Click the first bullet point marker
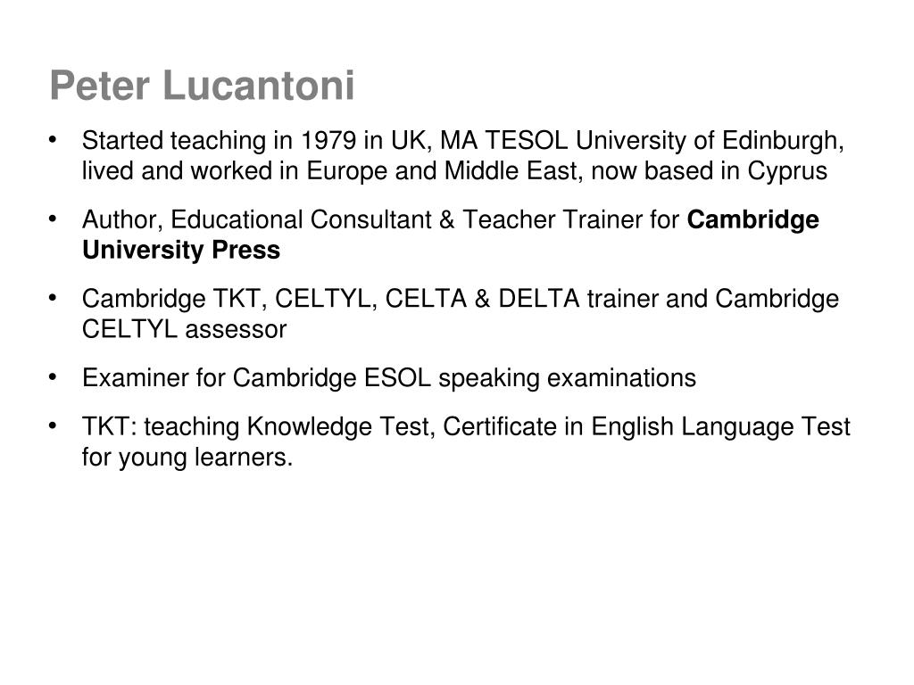 (53, 140)
